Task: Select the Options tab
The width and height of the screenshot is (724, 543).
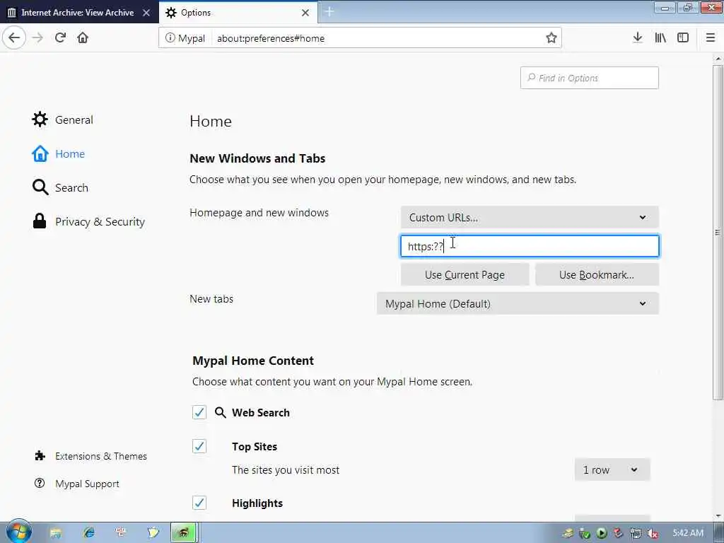Action: click(238, 13)
